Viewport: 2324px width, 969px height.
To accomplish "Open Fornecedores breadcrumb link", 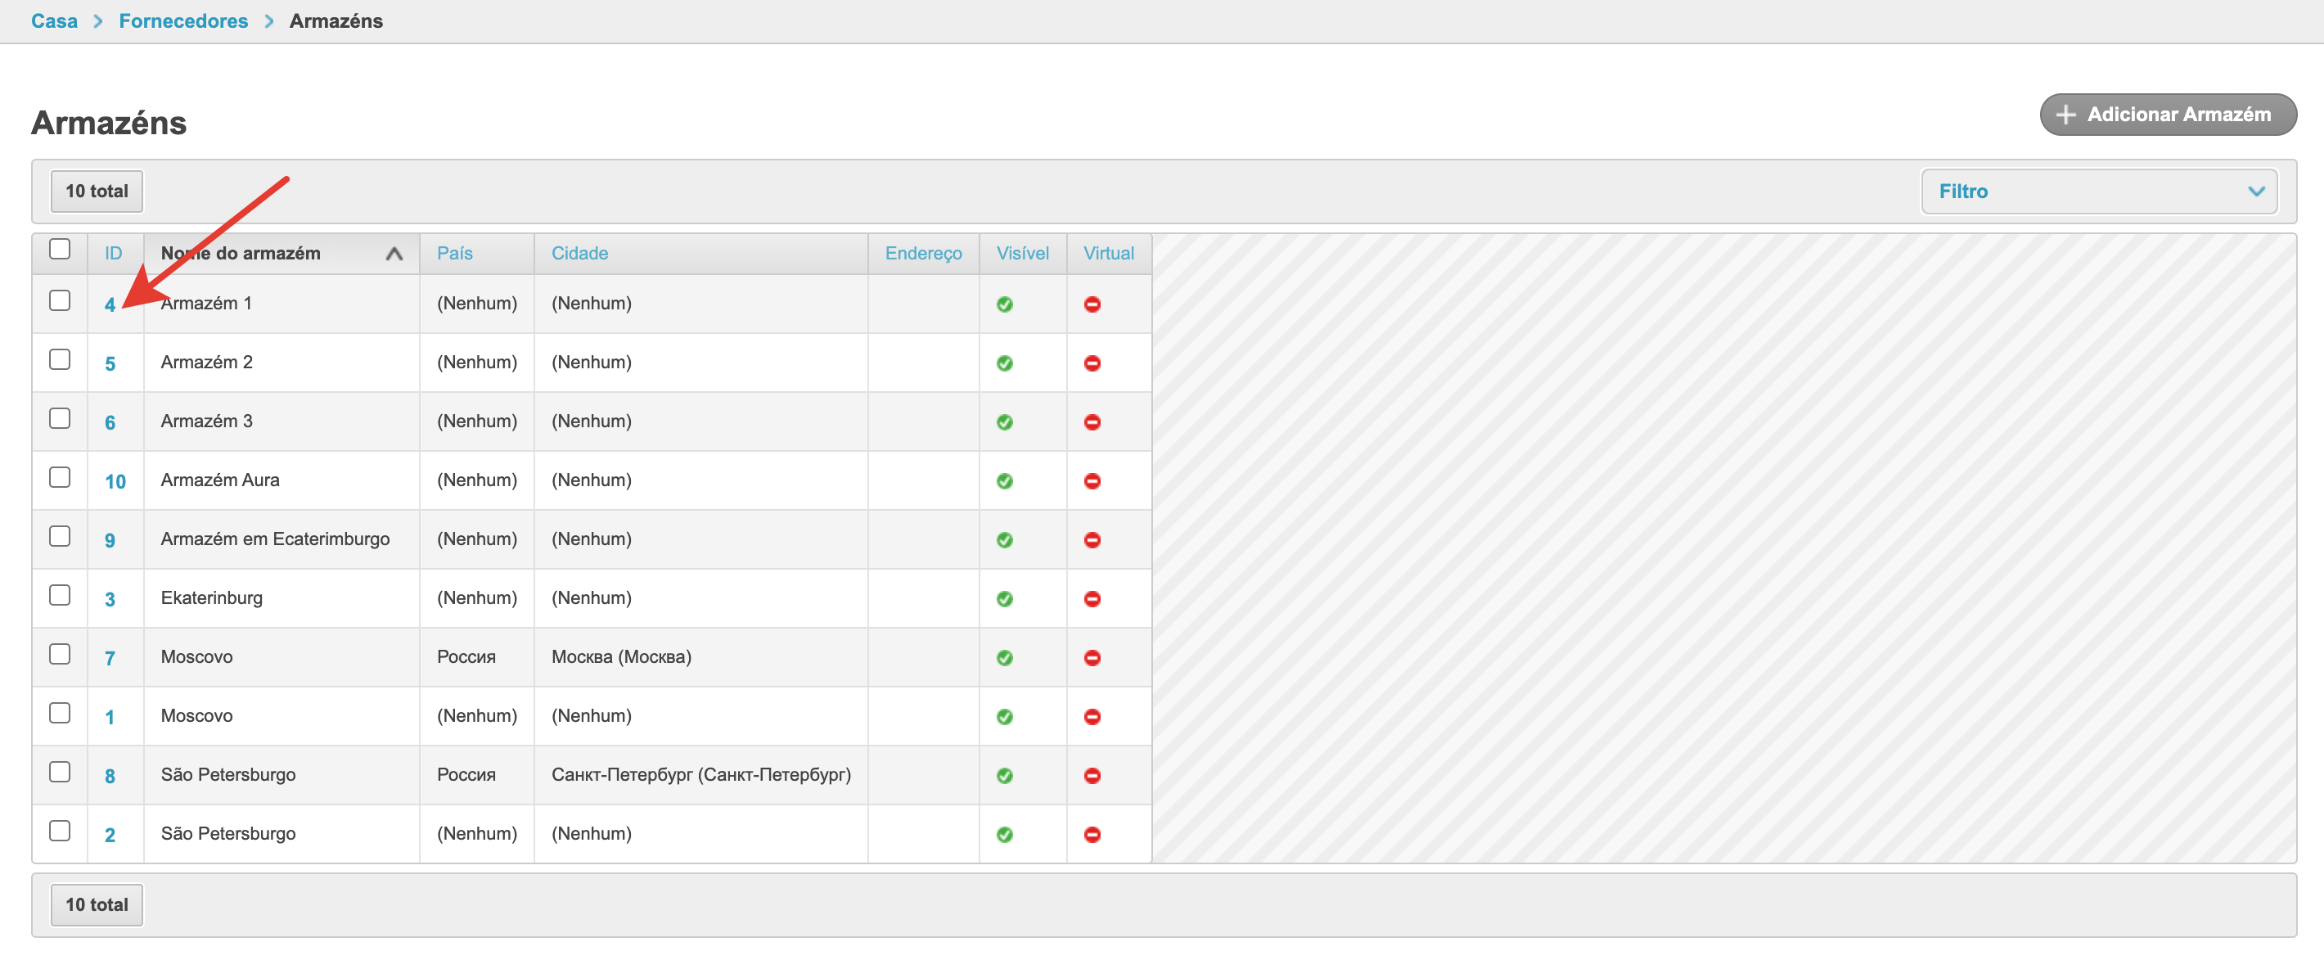I will point(183,20).
